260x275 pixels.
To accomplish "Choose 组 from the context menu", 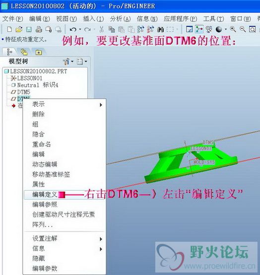I will (x=65, y=125).
